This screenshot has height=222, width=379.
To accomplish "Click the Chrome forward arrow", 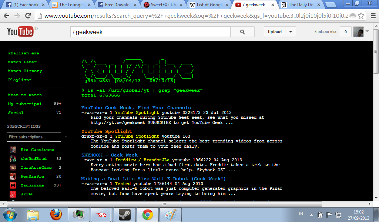I will point(17,16).
